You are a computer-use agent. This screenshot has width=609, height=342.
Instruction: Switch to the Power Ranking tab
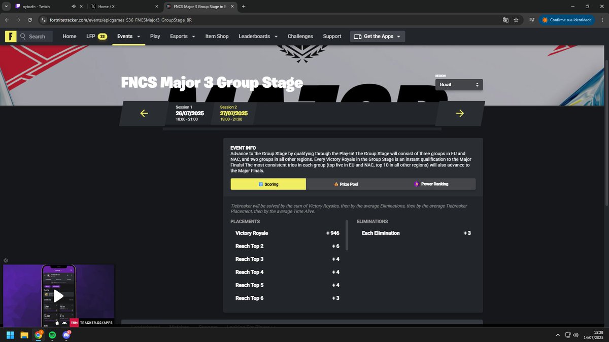point(431,184)
